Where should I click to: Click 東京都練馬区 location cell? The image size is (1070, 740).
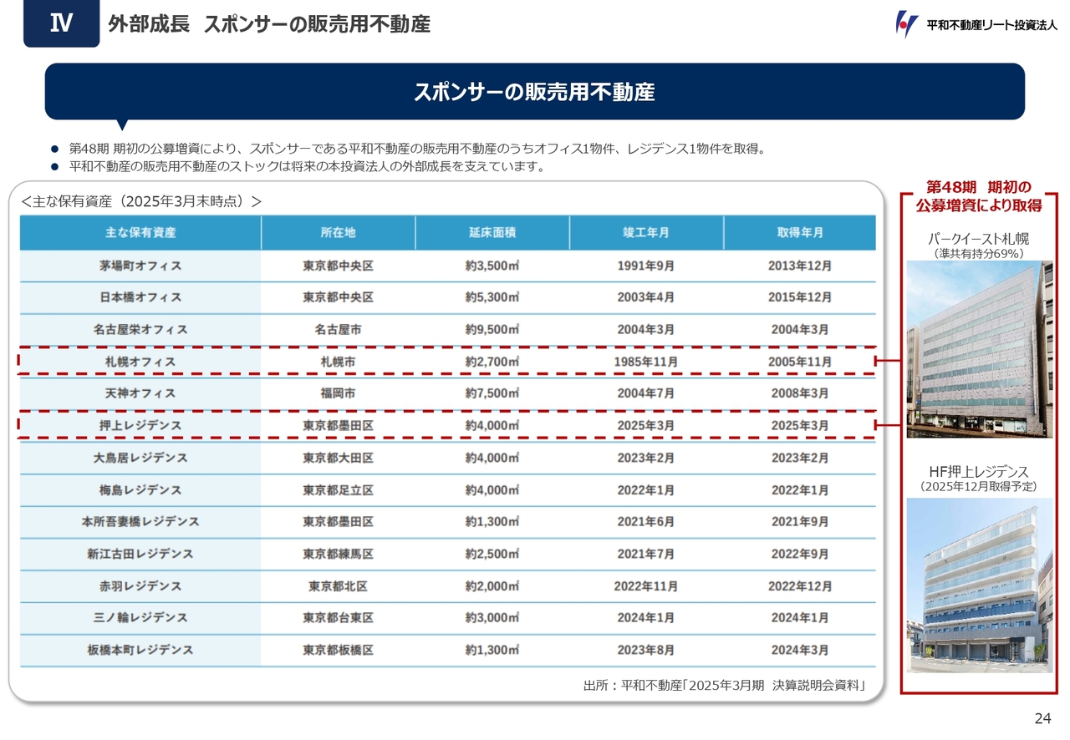click(x=338, y=554)
